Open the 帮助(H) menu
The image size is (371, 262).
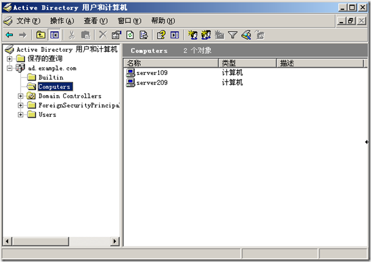coord(163,21)
